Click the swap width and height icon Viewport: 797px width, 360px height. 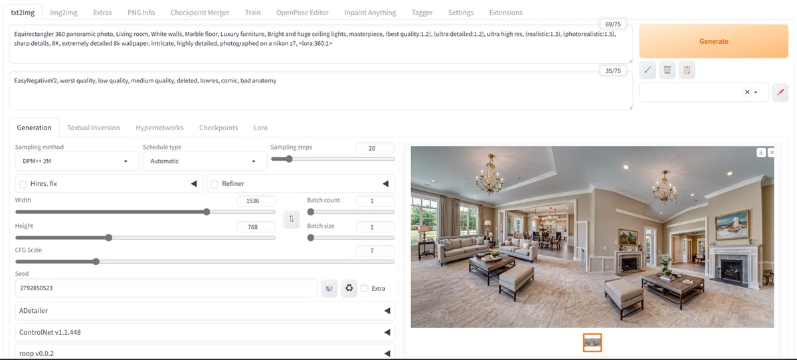tap(291, 219)
